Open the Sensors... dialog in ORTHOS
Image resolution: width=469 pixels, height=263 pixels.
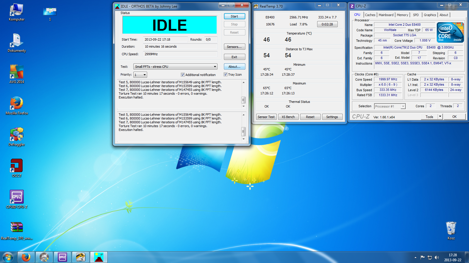point(235,47)
